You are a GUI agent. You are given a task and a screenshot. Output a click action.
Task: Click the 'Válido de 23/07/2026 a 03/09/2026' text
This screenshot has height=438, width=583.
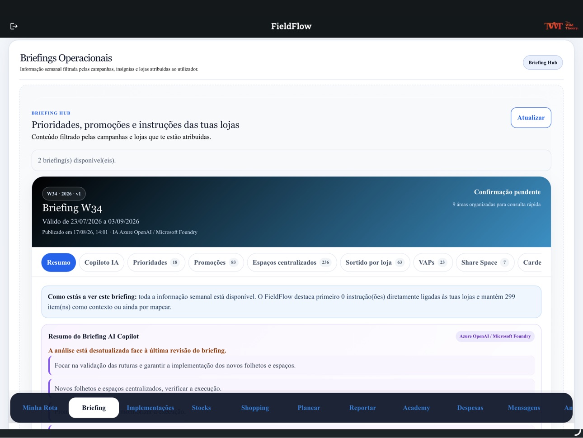[91, 221]
